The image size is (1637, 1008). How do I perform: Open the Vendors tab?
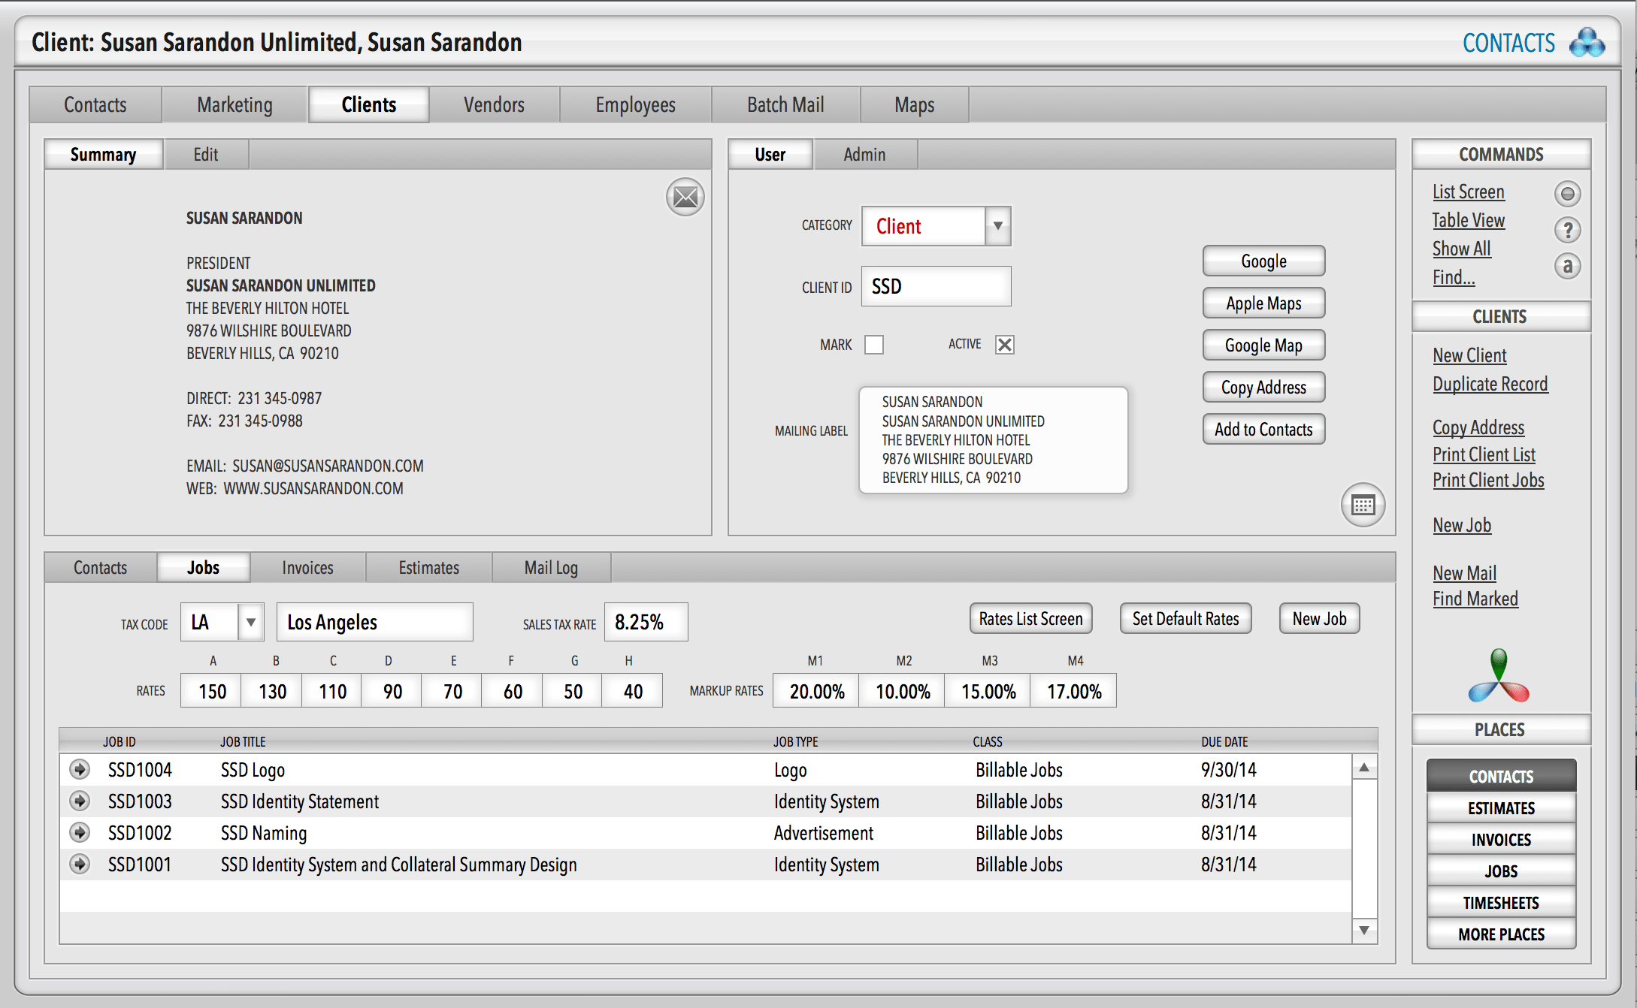(494, 104)
